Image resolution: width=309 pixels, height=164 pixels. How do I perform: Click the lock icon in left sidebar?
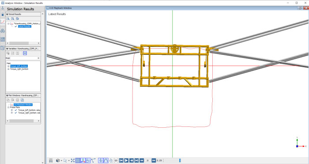point(3,15)
